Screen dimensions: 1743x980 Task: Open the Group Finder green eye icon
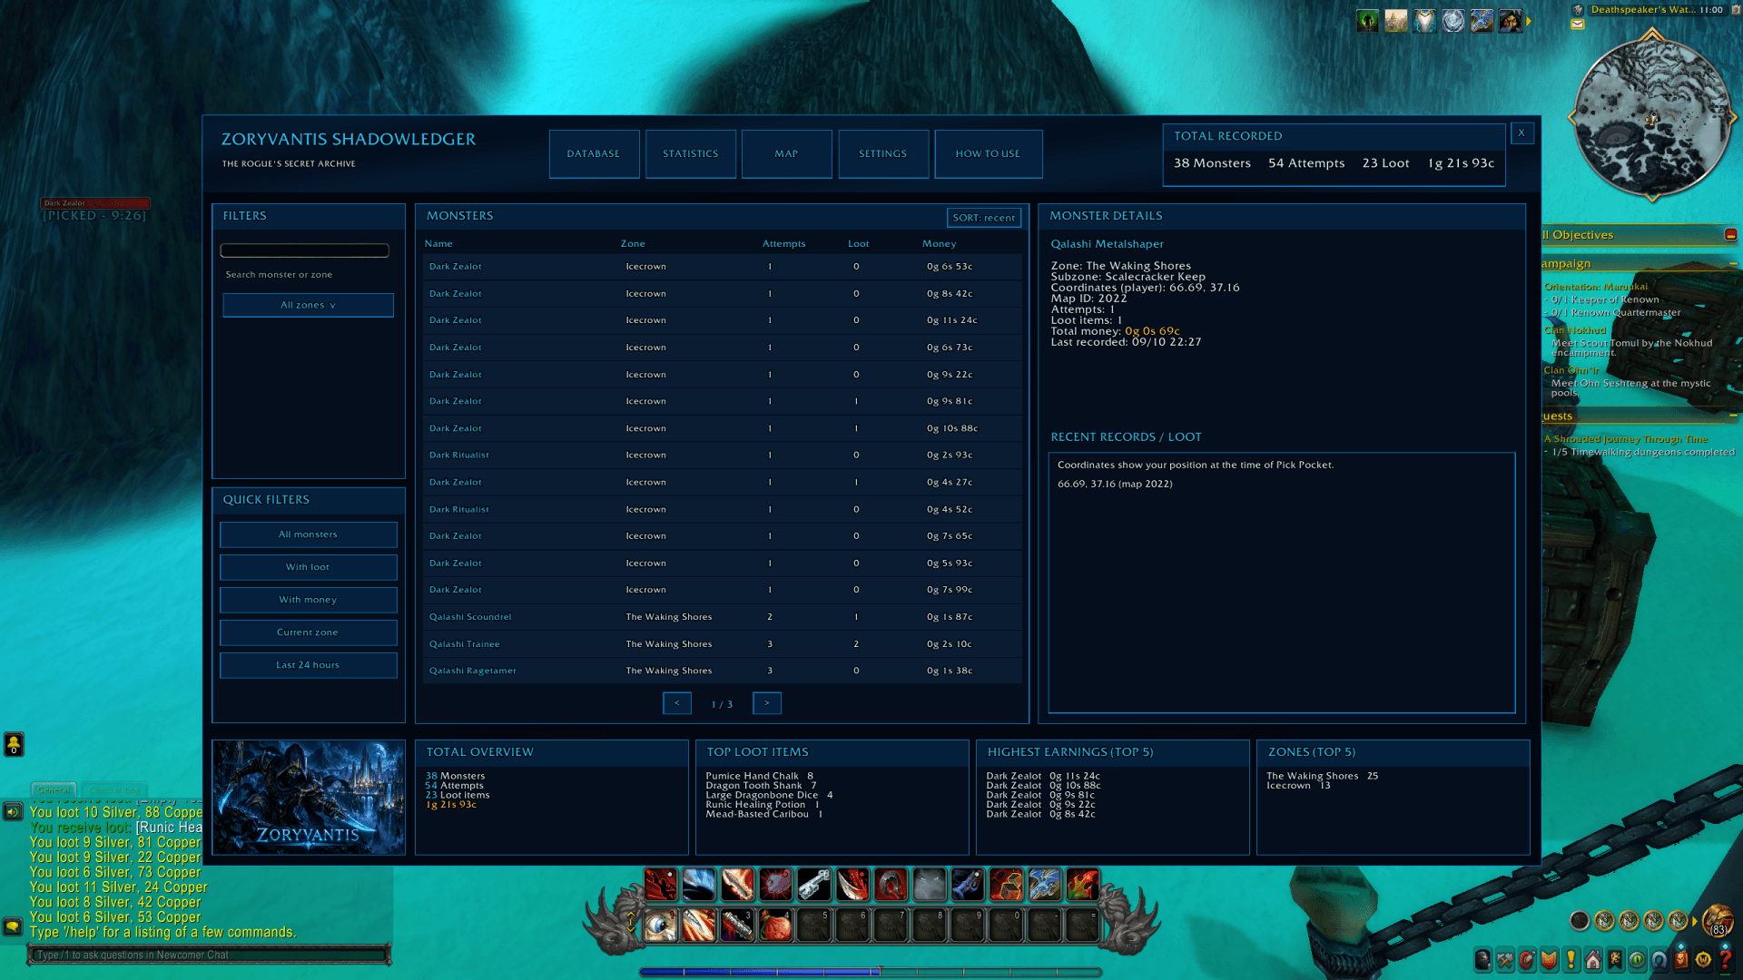point(1638,959)
